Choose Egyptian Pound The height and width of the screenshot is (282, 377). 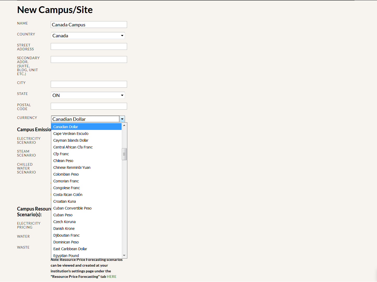pyautogui.click(x=87, y=255)
